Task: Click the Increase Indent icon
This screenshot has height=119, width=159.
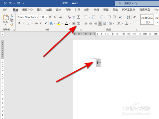Action: click(114, 17)
